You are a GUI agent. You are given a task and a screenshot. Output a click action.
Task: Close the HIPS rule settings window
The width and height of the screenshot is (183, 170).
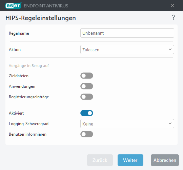click(x=172, y=5)
